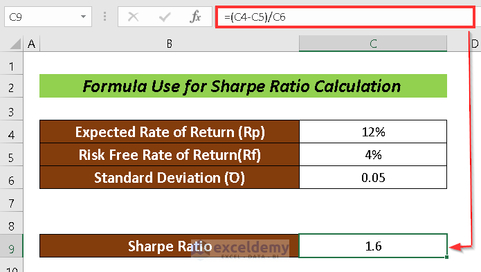This screenshot has width=481, height=272.
Task: Select column B header
Action: 170,44
